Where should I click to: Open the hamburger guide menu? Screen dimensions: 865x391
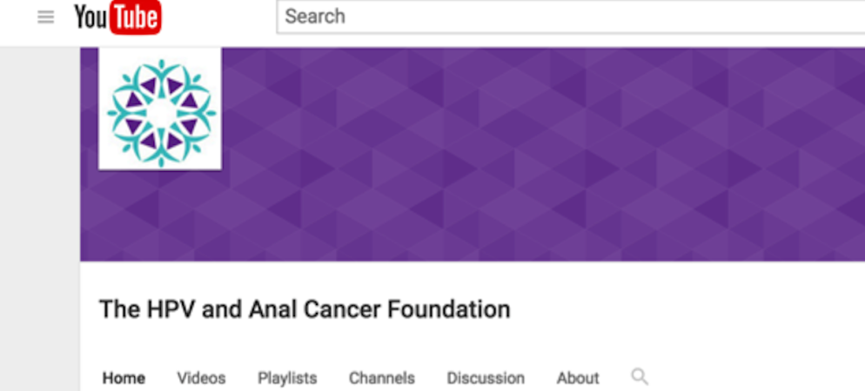tap(46, 17)
